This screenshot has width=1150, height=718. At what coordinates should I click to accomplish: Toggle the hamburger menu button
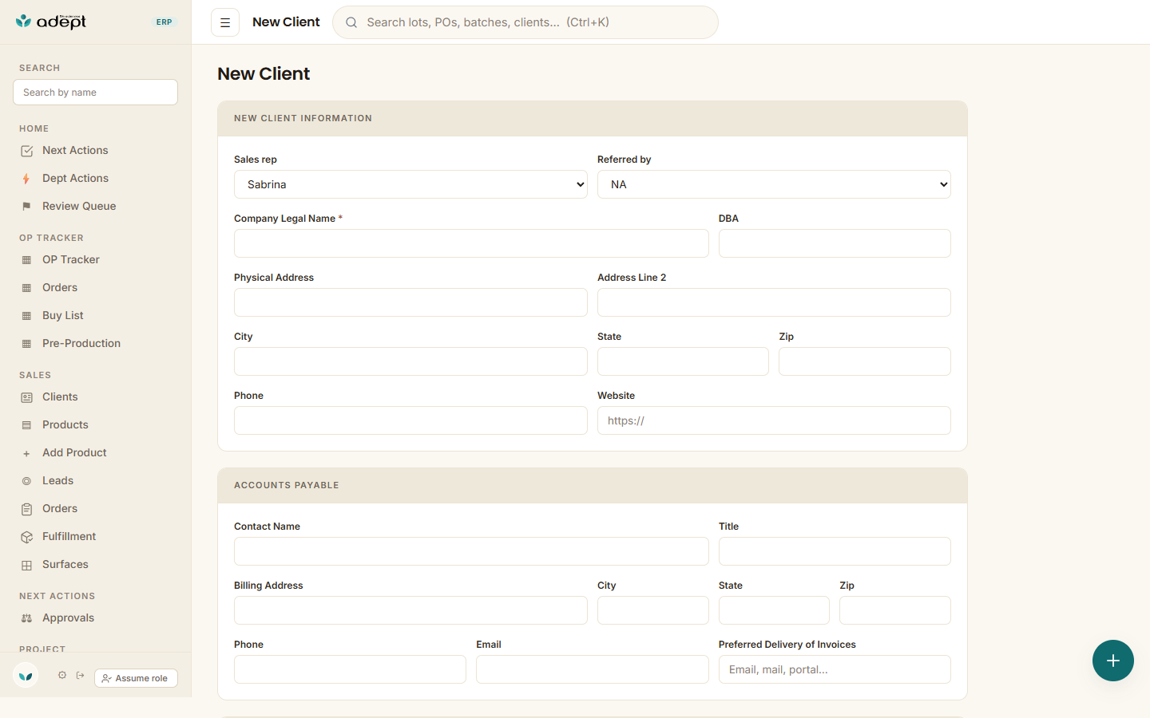(225, 22)
